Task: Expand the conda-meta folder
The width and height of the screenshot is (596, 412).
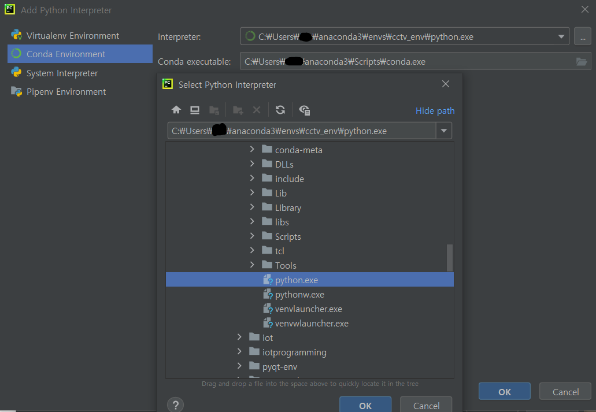Action: pos(252,150)
